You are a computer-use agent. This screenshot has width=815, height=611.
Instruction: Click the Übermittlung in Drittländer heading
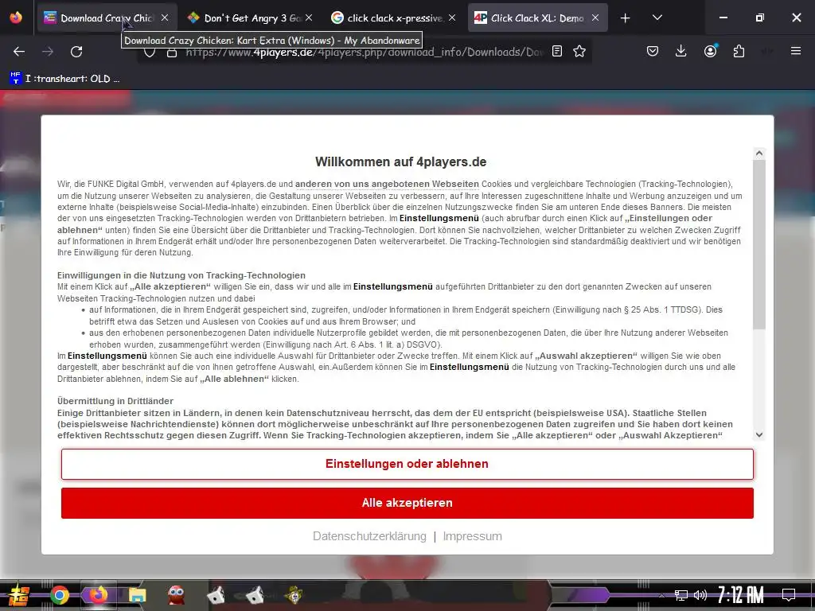115,401
